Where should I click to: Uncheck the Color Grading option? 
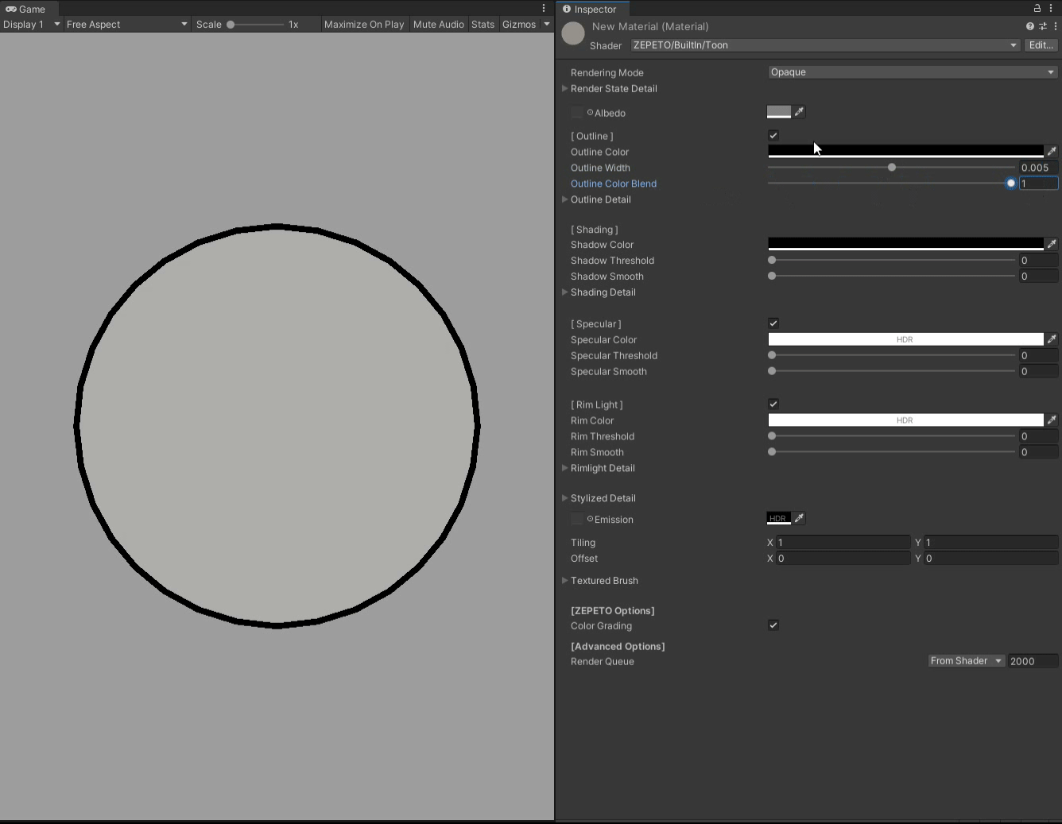[x=773, y=625]
